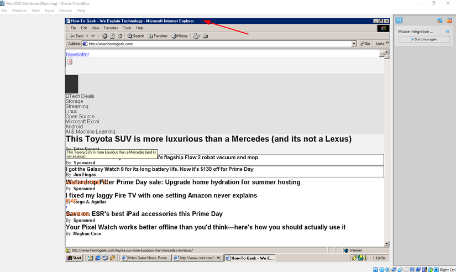
Task: Stop page loading in Internet Explorer
Action: pyautogui.click(x=104, y=36)
